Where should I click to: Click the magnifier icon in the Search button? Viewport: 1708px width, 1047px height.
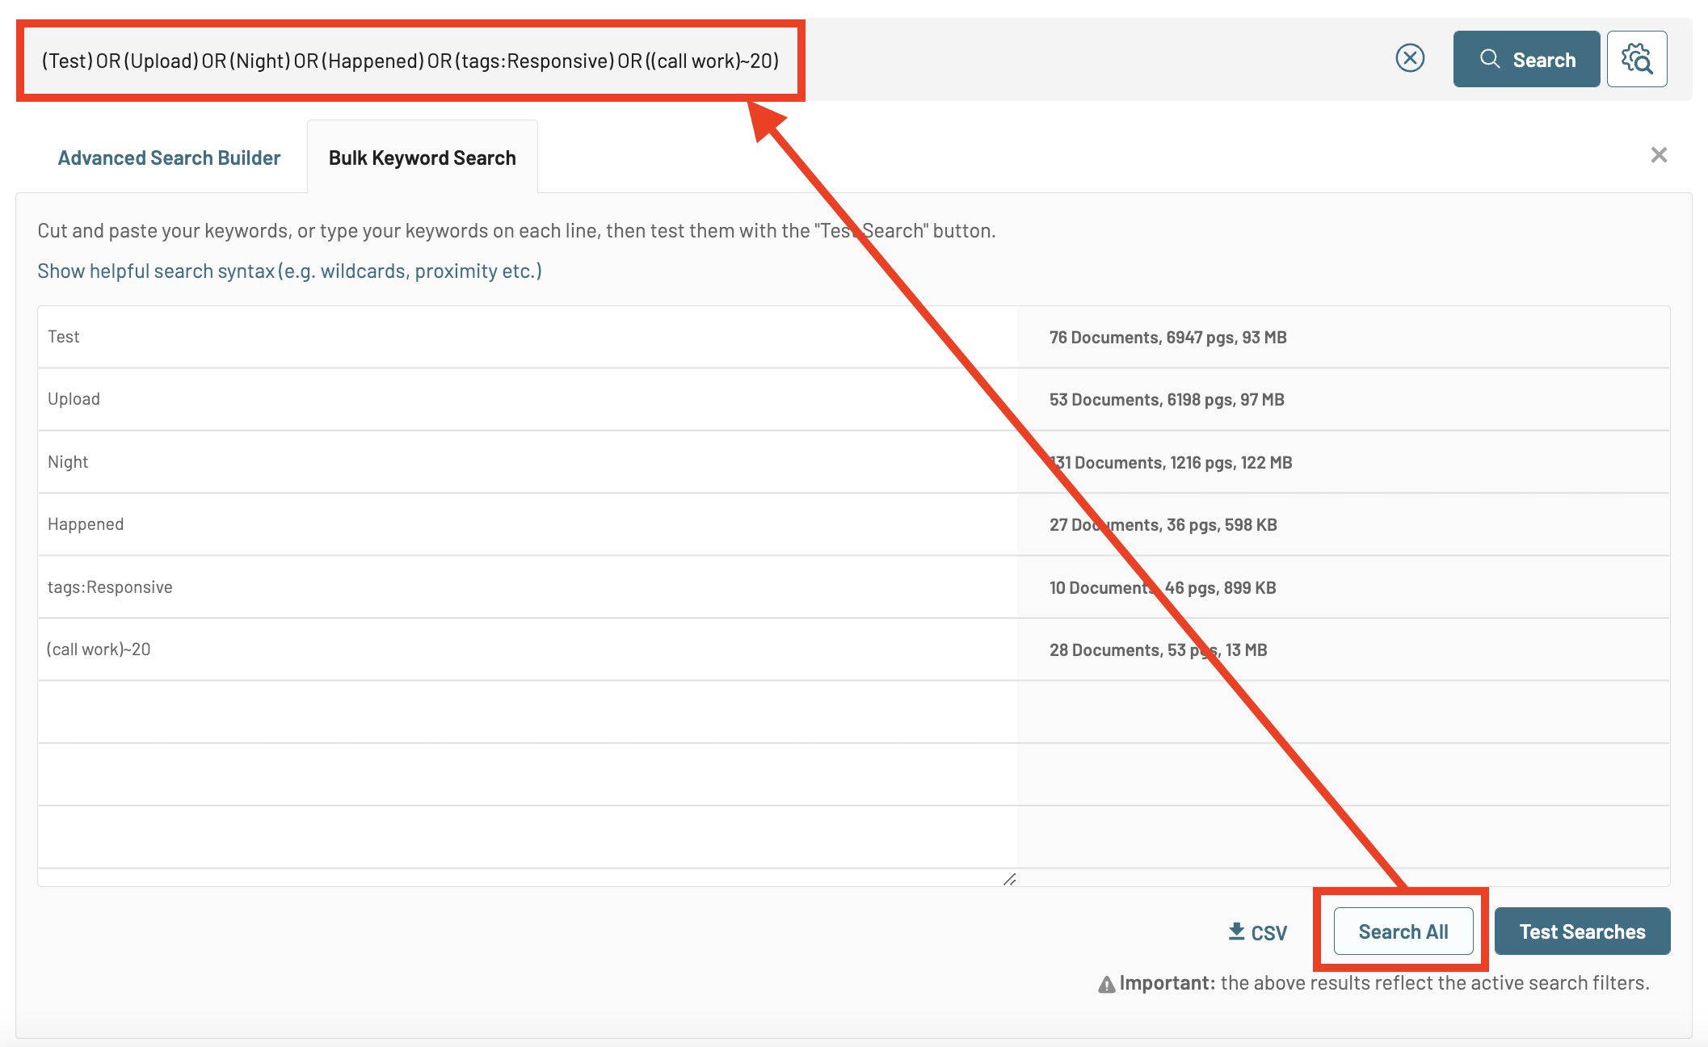[1490, 59]
